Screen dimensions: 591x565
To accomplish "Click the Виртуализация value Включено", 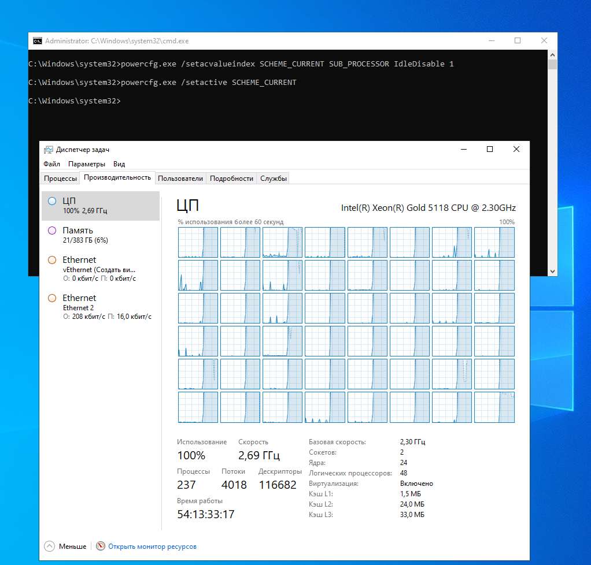I will [416, 484].
